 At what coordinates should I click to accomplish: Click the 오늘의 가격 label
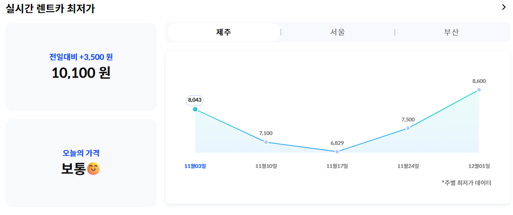pos(81,153)
